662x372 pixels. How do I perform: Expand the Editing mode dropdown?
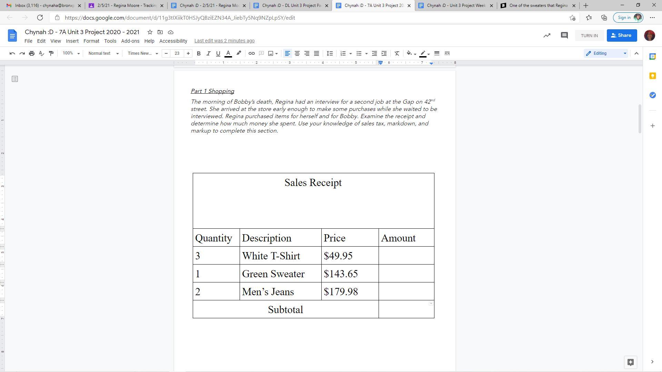[x=606, y=53]
